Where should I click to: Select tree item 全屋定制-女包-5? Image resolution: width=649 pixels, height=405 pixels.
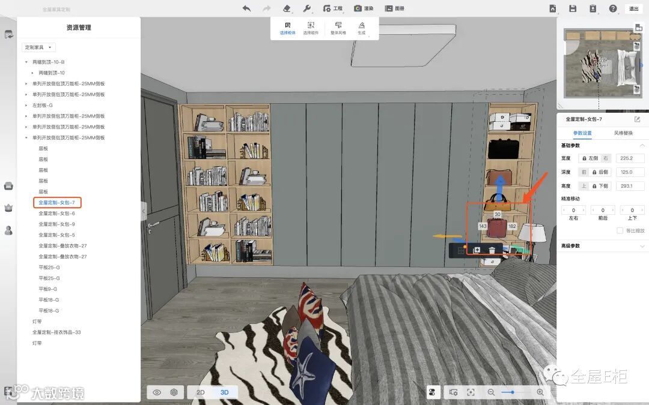[x=56, y=235]
